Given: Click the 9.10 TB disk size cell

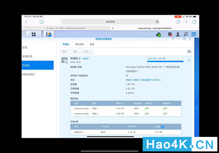Looking at the screenshot, I should coord(120,109).
